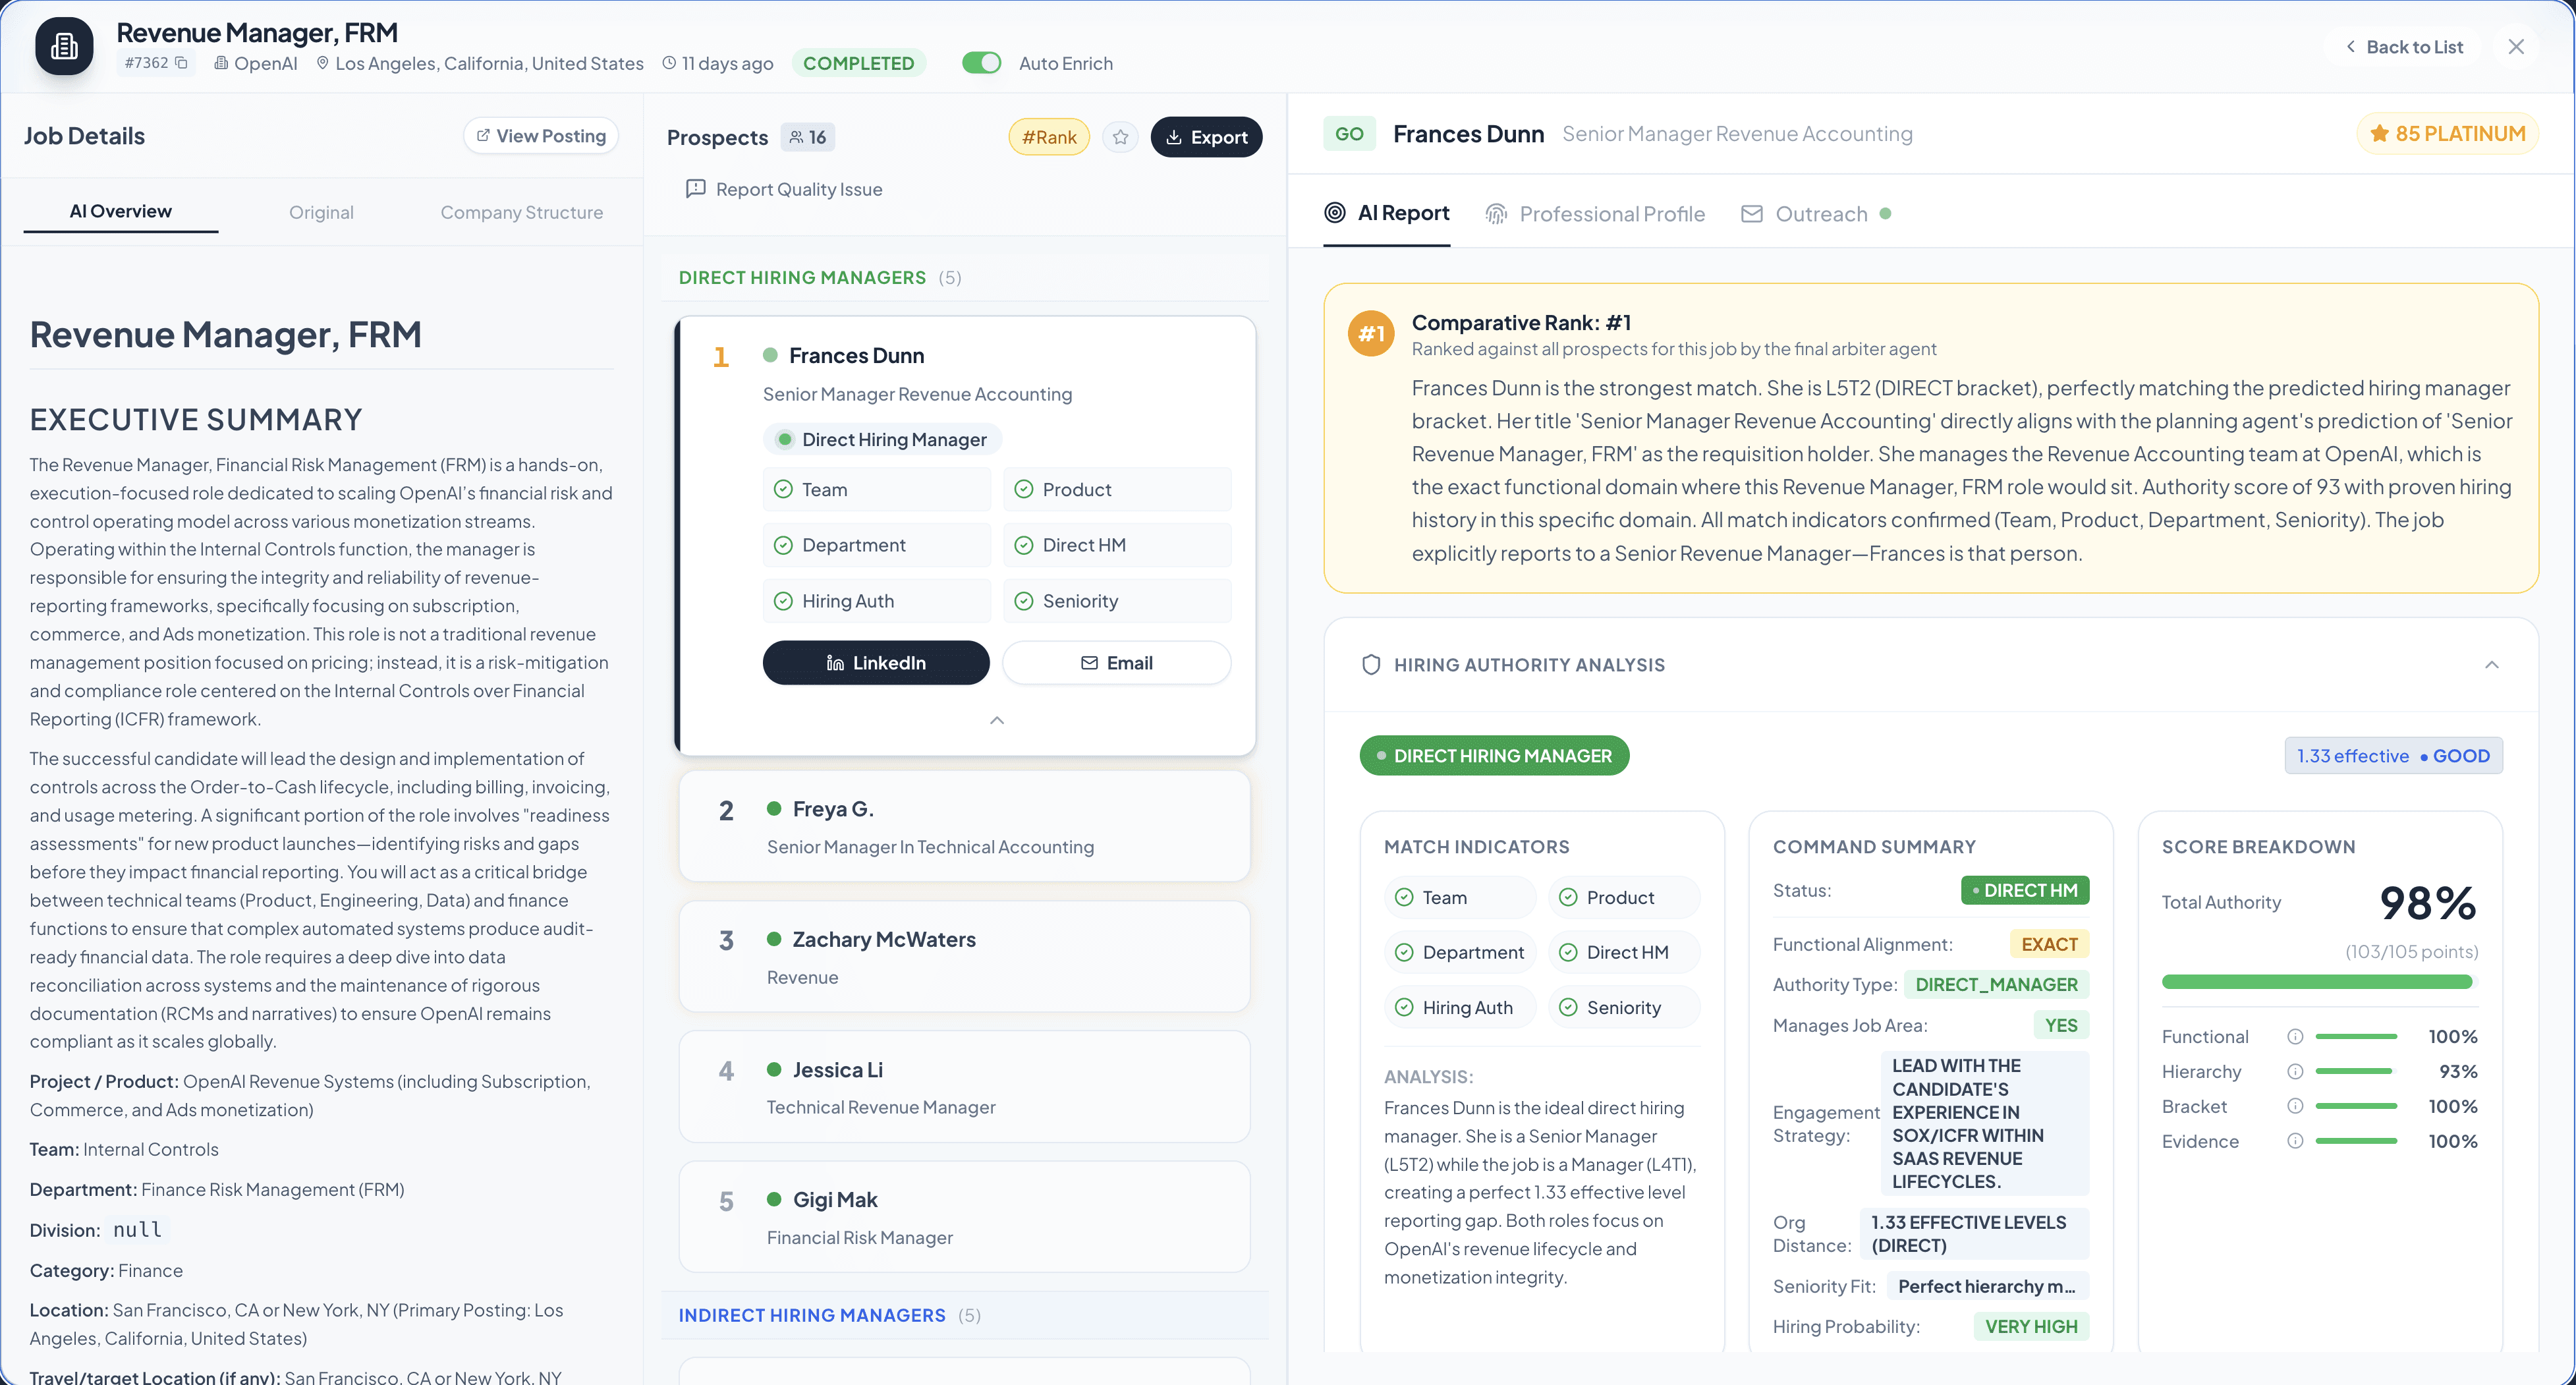
Task: Click the info icon beside Functional score
Action: click(x=2295, y=1037)
